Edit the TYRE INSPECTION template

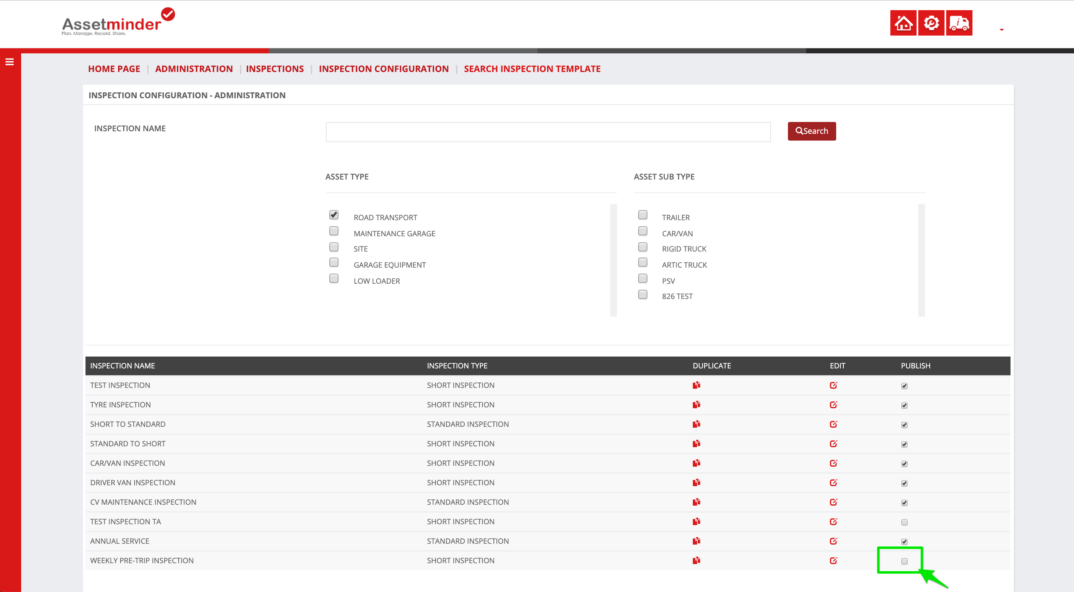tap(834, 404)
